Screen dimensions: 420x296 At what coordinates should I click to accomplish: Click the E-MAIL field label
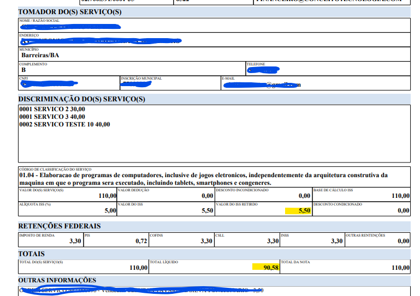(228, 78)
